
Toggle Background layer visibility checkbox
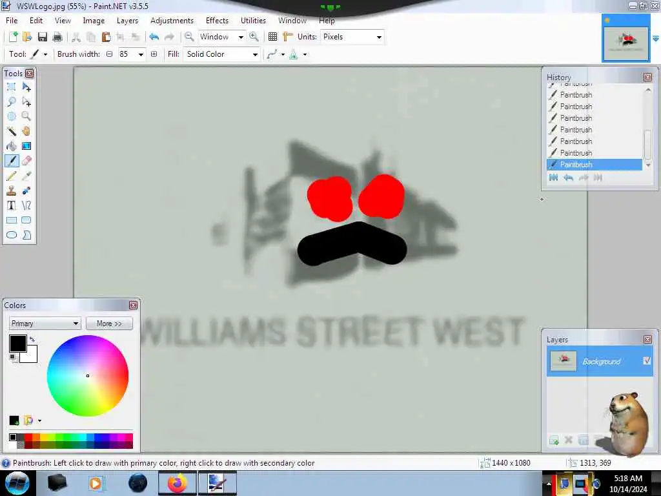(x=647, y=360)
